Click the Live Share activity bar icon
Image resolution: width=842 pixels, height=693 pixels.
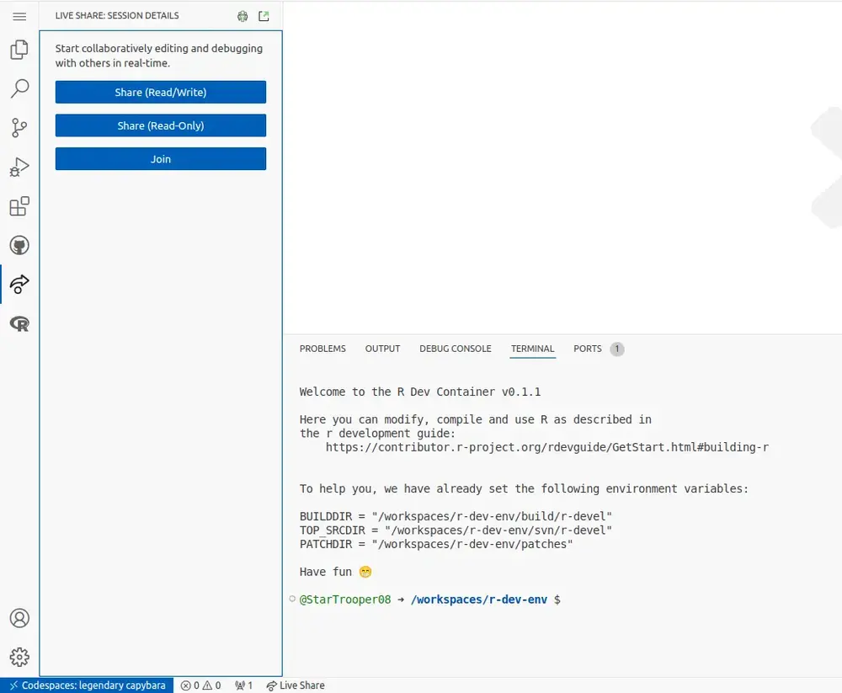(x=19, y=285)
